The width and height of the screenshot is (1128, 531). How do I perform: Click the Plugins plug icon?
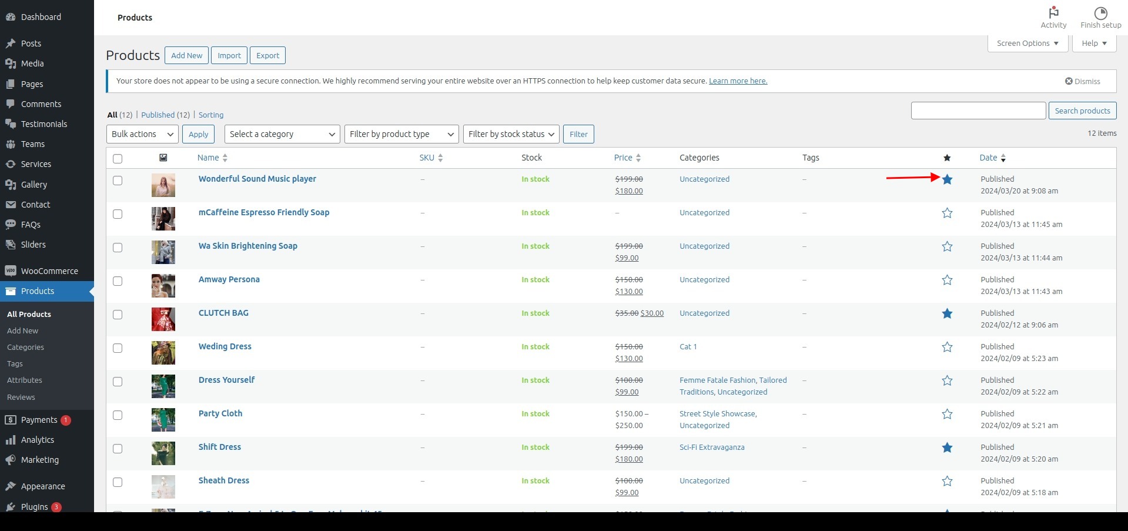10,507
